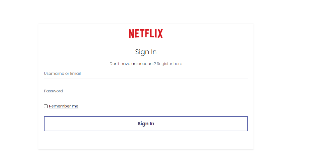Image resolution: width=309 pixels, height=163 pixels.
Task: Focus the Username or Email field
Action: point(146,74)
